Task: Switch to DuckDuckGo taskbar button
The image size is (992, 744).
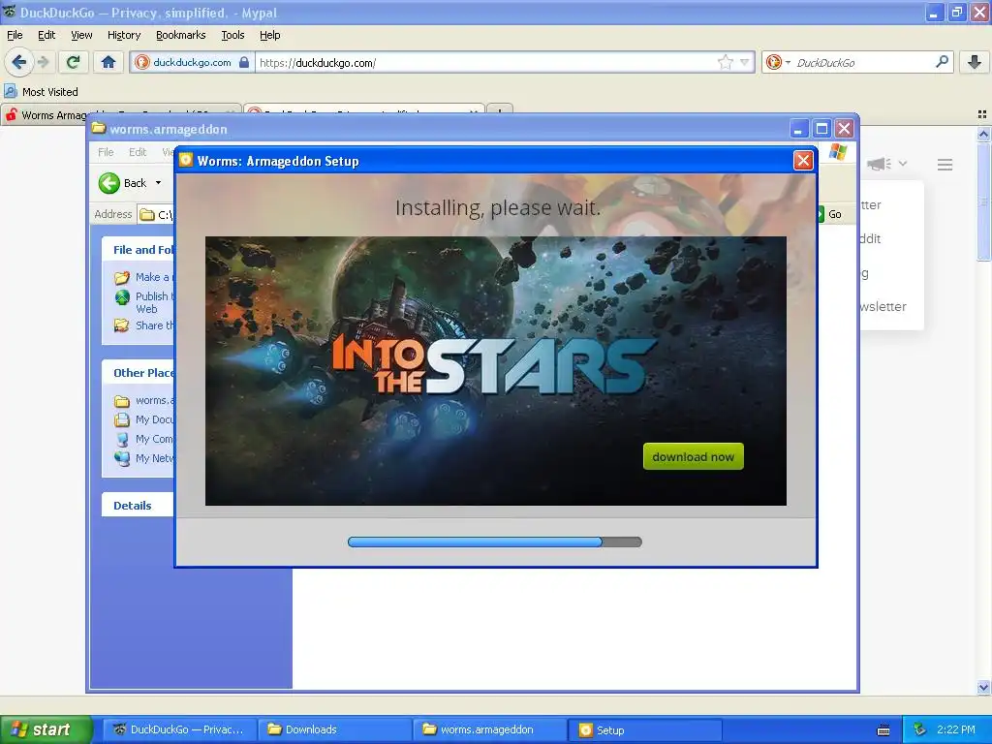Action: click(179, 729)
